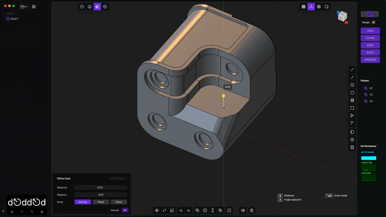This screenshot has width=386, height=217.
Task: Open the settings gear
Action: point(34,6)
